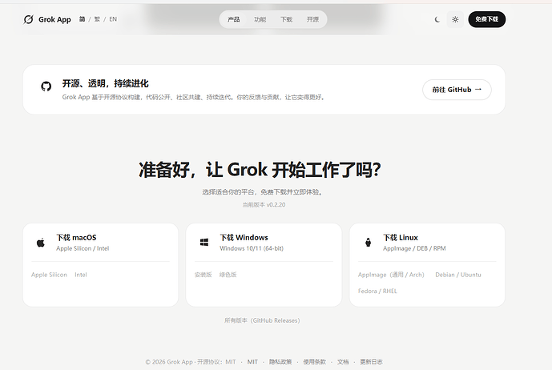Viewport: 552px width, 370px height.
Task: Download the Apple Silicon build
Action: coord(49,275)
